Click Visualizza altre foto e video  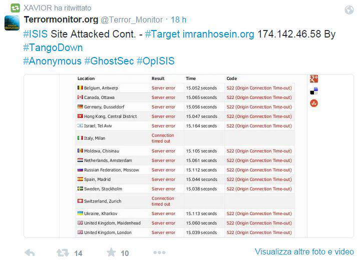click(304, 251)
